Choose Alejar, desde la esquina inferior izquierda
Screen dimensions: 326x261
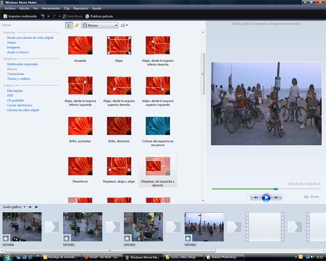pyautogui.click(x=80, y=86)
